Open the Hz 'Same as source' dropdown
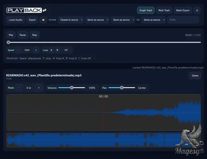The image size is (207, 159). (154, 20)
